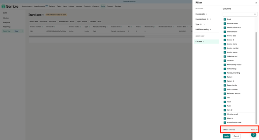Toggle the Internal notes column checkbox
The height and width of the screenshot is (140, 259).
225,32
